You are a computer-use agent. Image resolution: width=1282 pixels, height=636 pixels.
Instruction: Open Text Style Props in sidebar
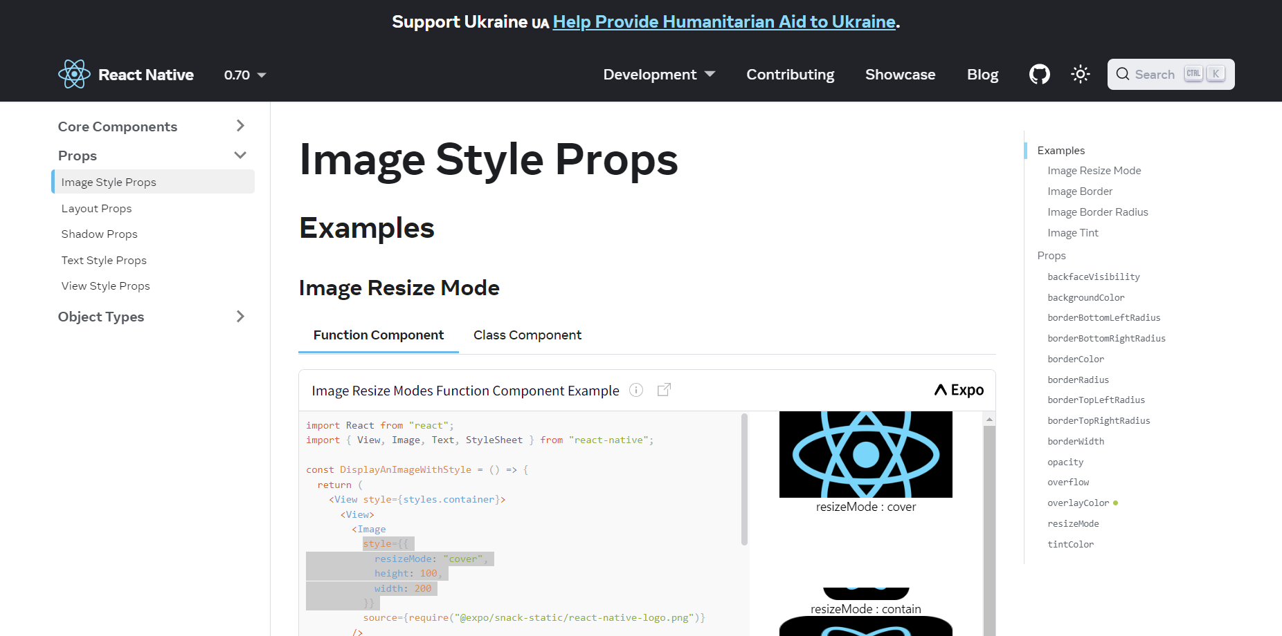[x=104, y=260]
